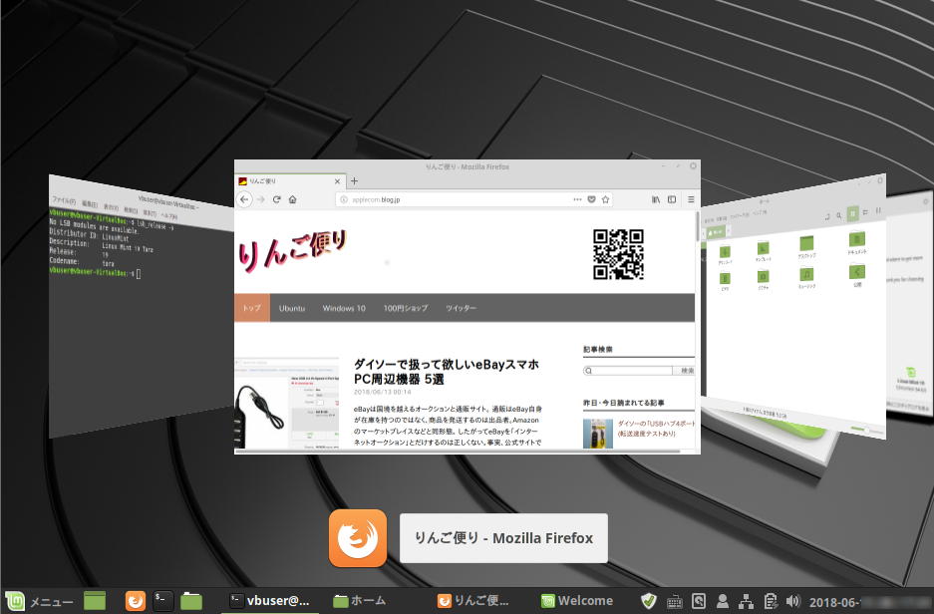The image size is (934, 614).
Task: Open the volume speaker tray icon
Action: click(792, 601)
